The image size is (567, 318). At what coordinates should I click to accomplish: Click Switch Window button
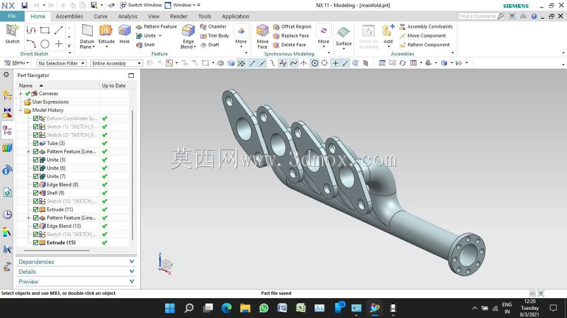point(141,5)
